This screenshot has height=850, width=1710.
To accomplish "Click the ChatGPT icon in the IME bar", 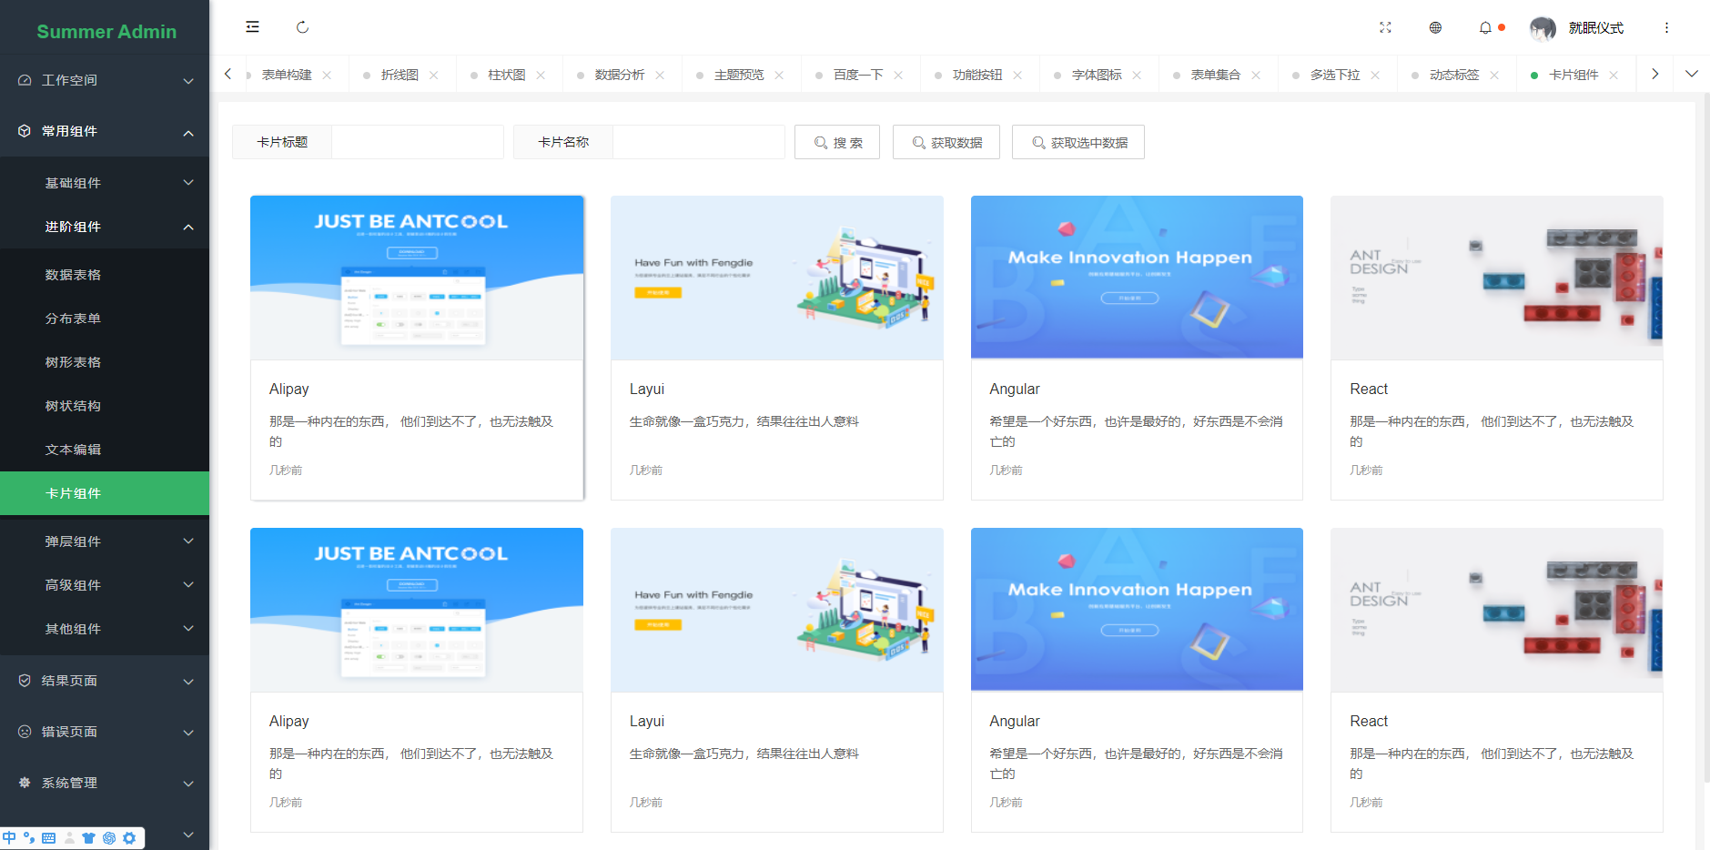I will coord(109,838).
